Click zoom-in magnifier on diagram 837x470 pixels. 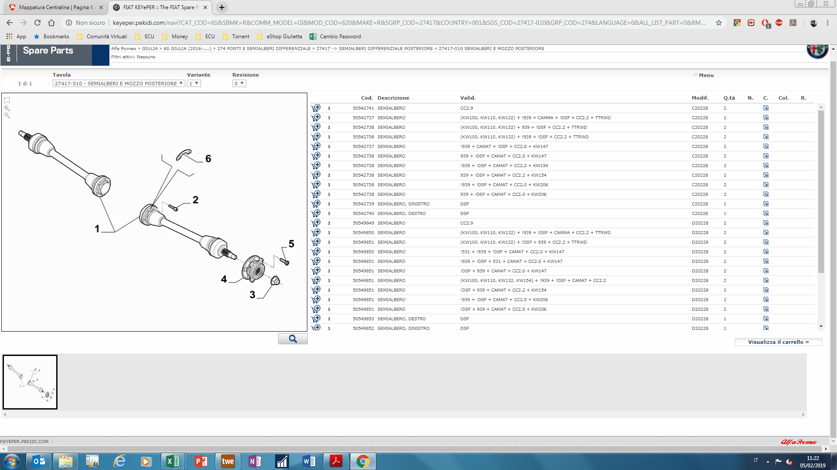pos(7,108)
